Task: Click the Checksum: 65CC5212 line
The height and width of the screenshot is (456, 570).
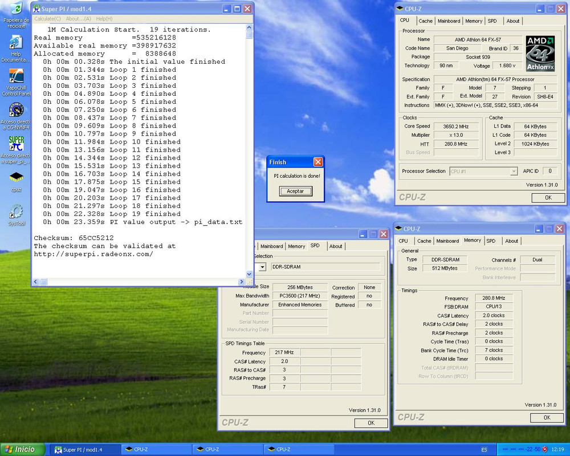Action: 74,238
